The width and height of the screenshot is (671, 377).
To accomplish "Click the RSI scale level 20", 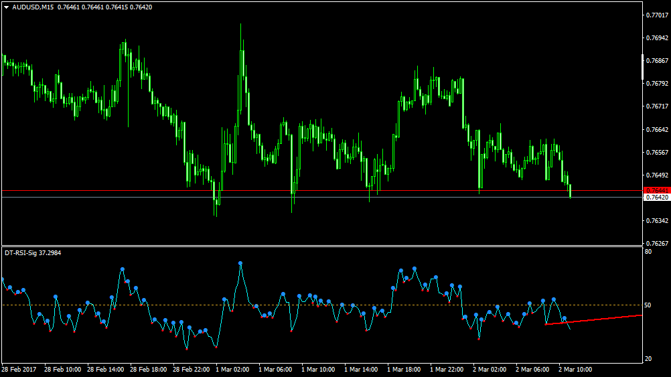I will (x=648, y=359).
